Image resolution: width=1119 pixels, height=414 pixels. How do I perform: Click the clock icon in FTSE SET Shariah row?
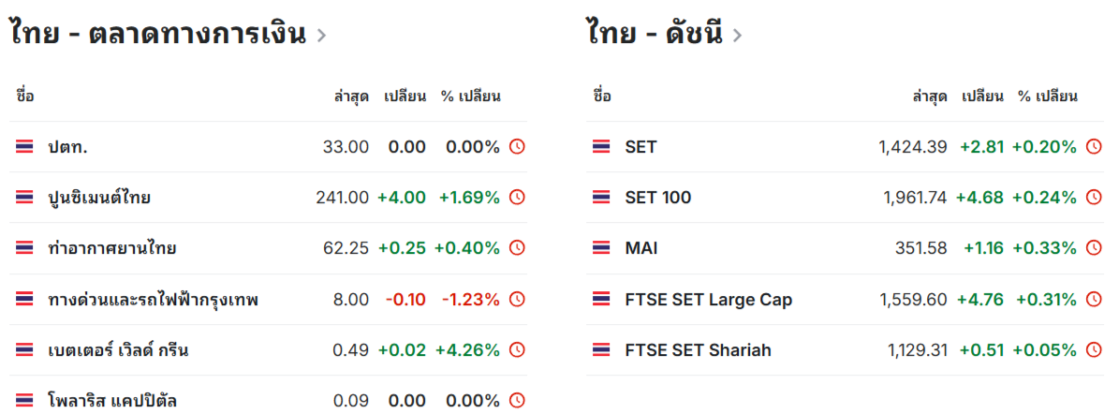1094,349
